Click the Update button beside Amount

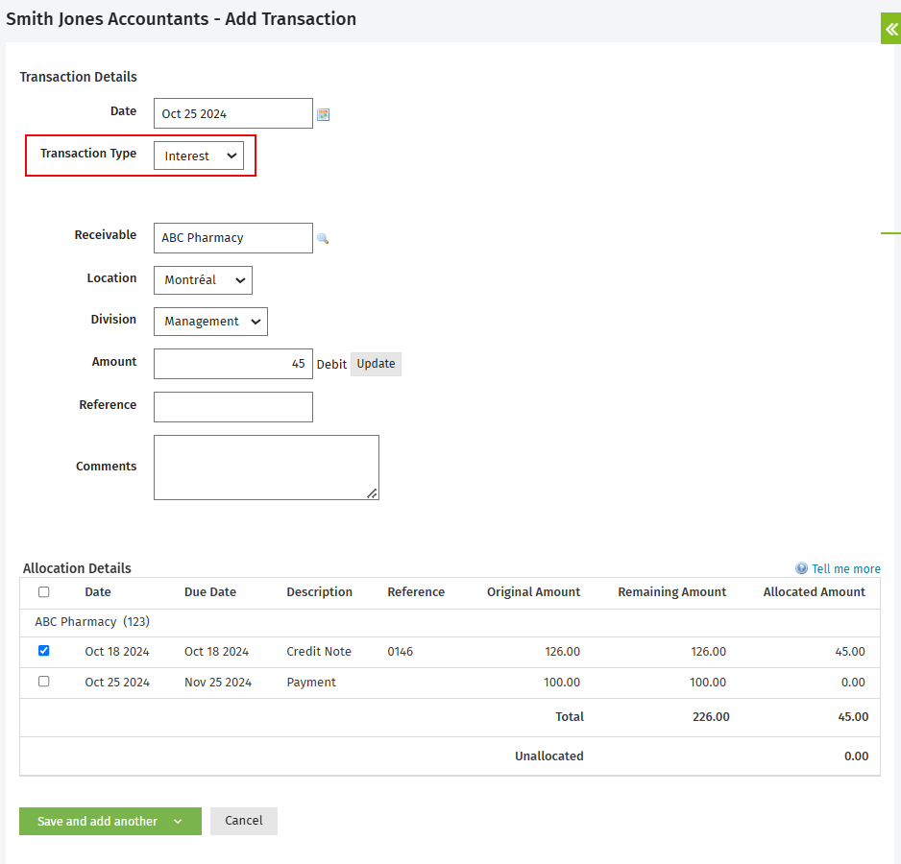376,364
